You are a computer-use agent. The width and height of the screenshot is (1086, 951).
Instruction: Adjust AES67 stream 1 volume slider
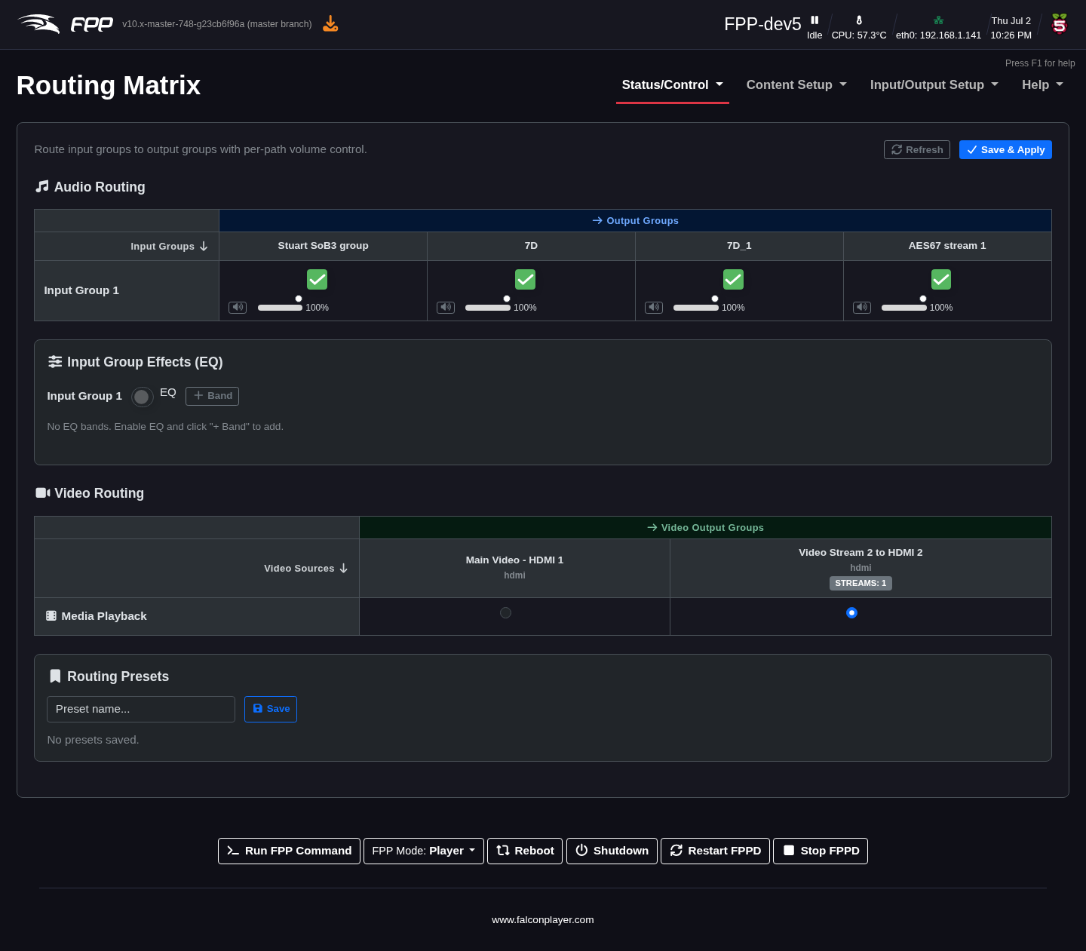click(904, 307)
